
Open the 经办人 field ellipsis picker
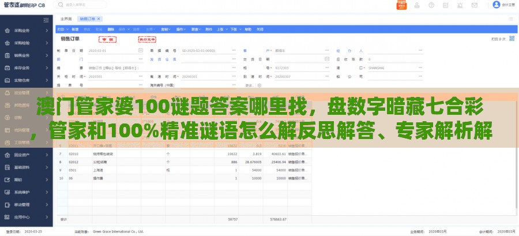click(x=420, y=50)
